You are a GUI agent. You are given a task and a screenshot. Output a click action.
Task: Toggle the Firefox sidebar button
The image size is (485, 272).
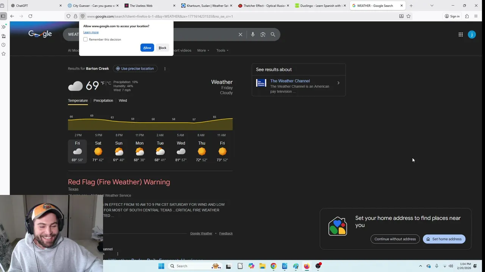point(3,16)
